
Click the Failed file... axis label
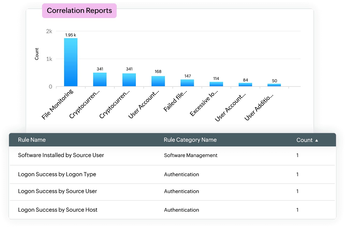(x=176, y=101)
